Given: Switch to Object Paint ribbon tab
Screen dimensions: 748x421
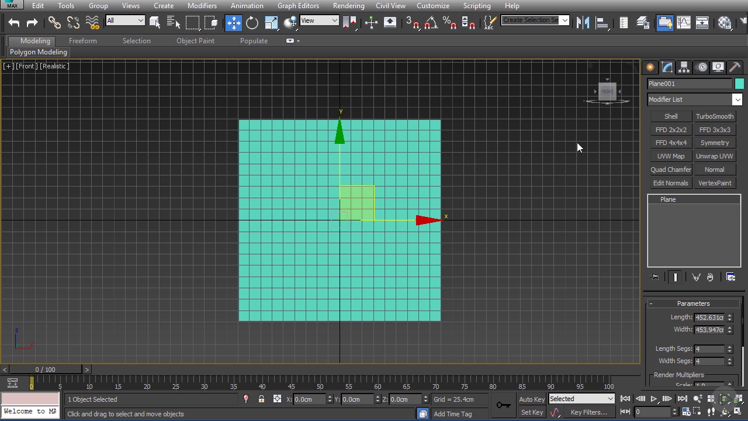Looking at the screenshot, I should click(195, 41).
